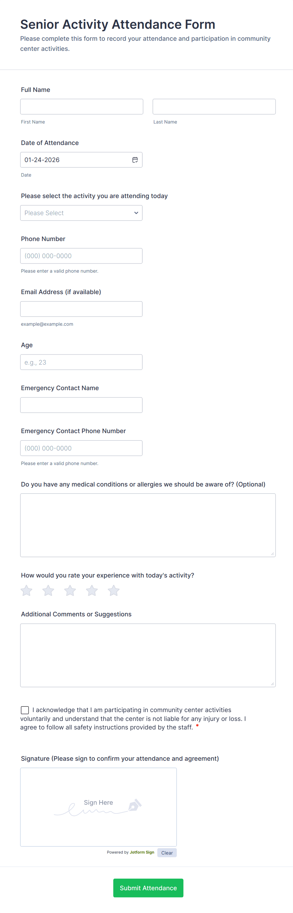This screenshot has width=293, height=913.
Task: Clear the signature field
Action: pyautogui.click(x=167, y=853)
